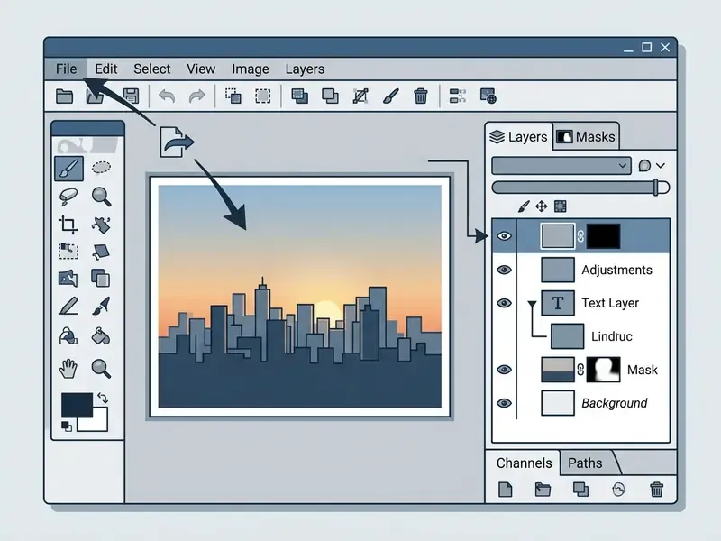Open the Layers menu
Screen dimensions: 721x541
point(305,69)
